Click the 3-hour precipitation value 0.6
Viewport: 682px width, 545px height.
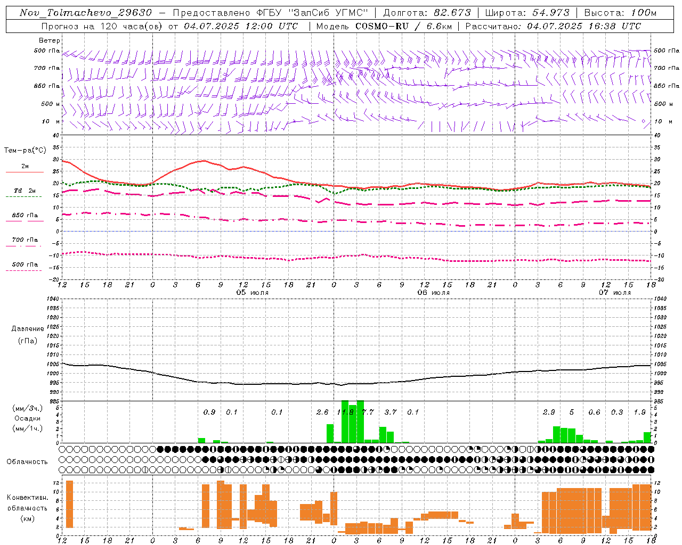(594, 412)
